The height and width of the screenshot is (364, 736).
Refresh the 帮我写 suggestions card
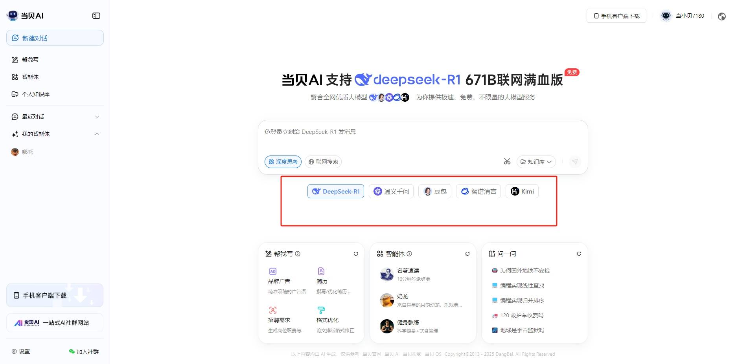[356, 254]
